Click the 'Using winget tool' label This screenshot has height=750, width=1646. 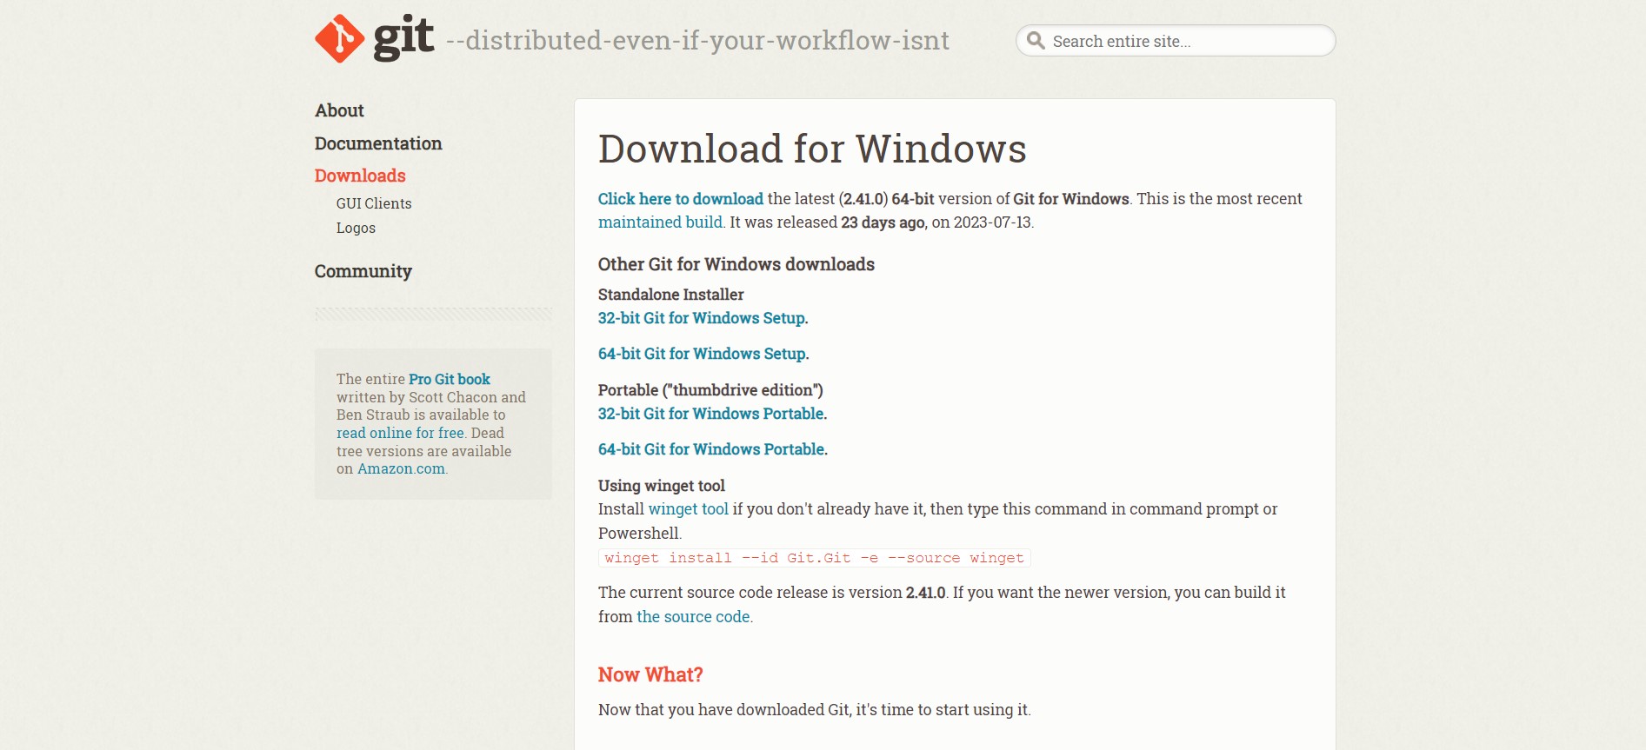click(x=662, y=486)
